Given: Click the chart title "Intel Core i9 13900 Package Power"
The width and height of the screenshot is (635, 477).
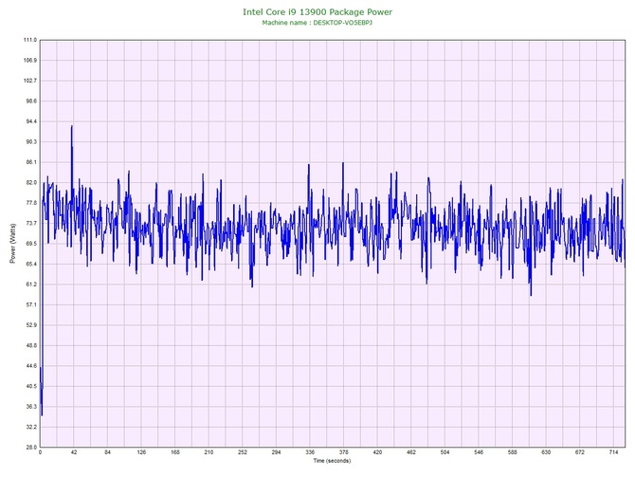Looking at the screenshot, I should pos(317,12).
